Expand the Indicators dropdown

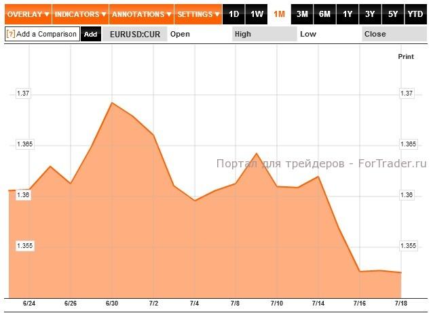pos(80,14)
